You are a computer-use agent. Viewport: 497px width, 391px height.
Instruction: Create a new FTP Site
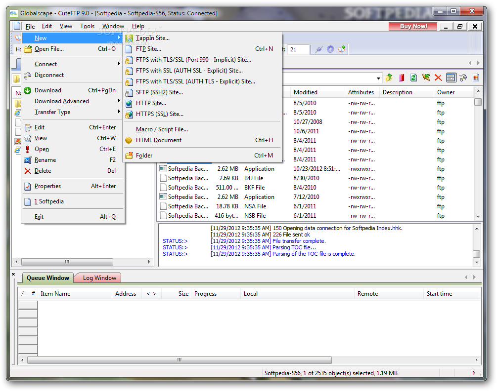tap(202, 49)
